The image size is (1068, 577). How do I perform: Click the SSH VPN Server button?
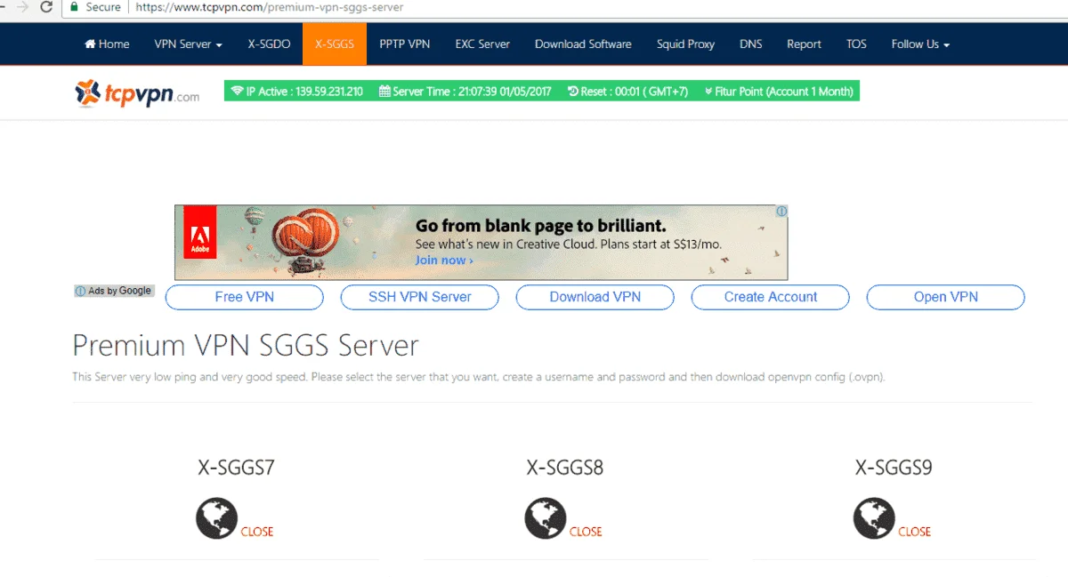tap(420, 297)
